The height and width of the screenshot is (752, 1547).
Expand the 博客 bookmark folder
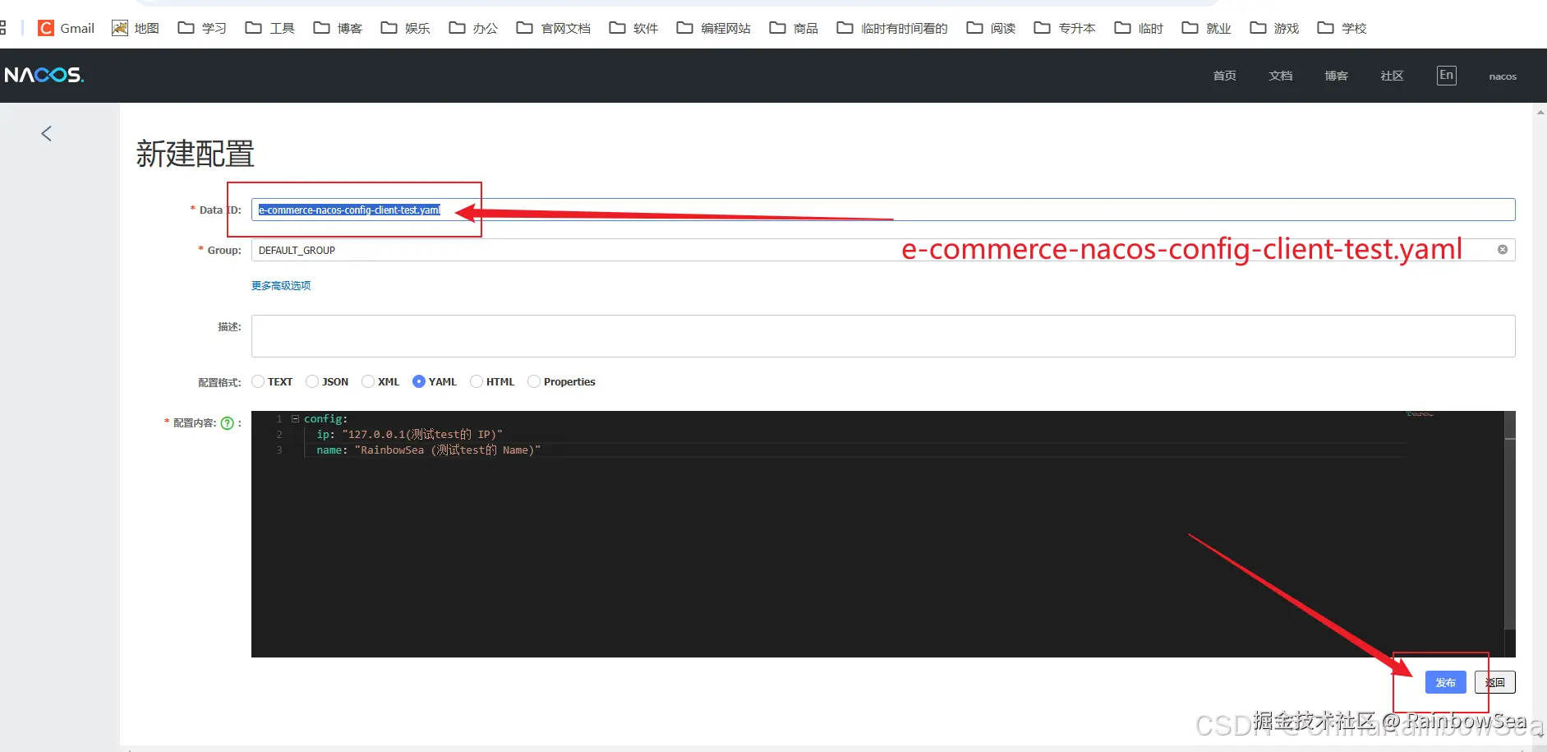point(338,28)
